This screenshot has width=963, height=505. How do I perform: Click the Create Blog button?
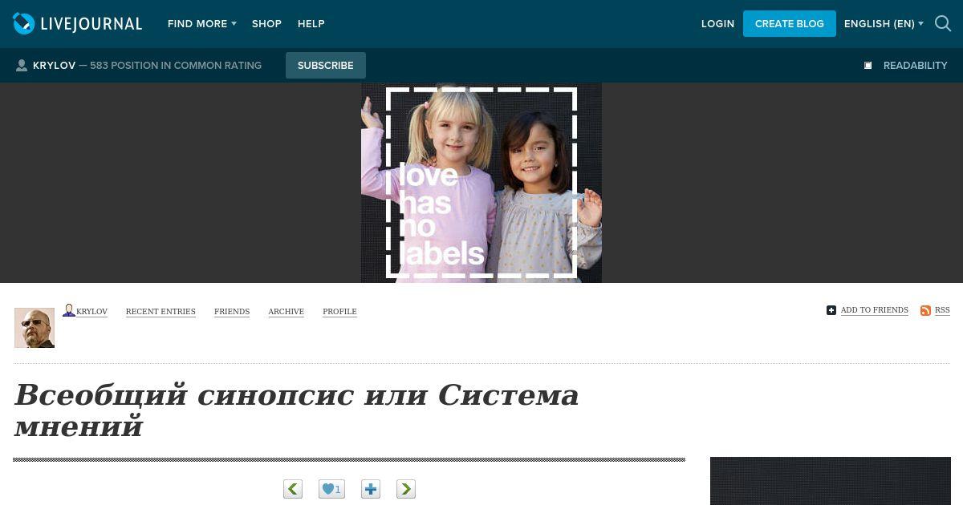(x=790, y=24)
